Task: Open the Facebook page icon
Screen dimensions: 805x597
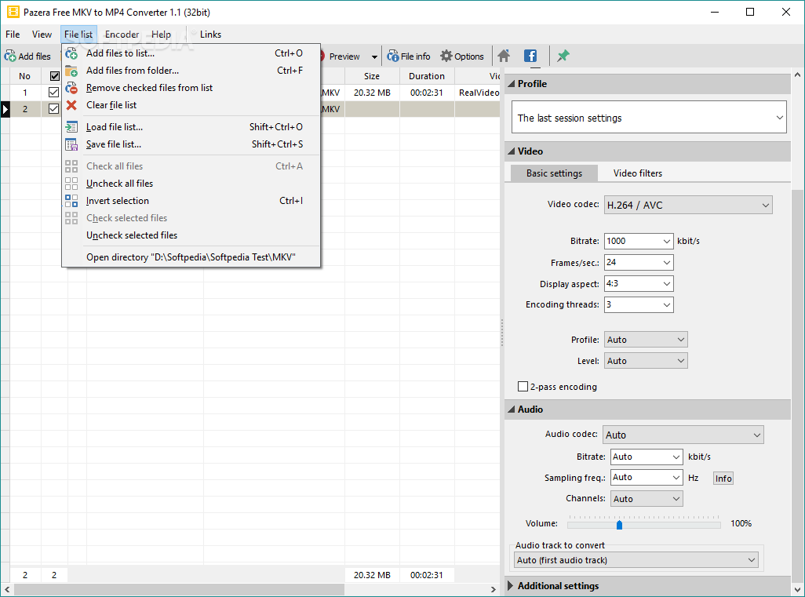Action: [x=530, y=56]
